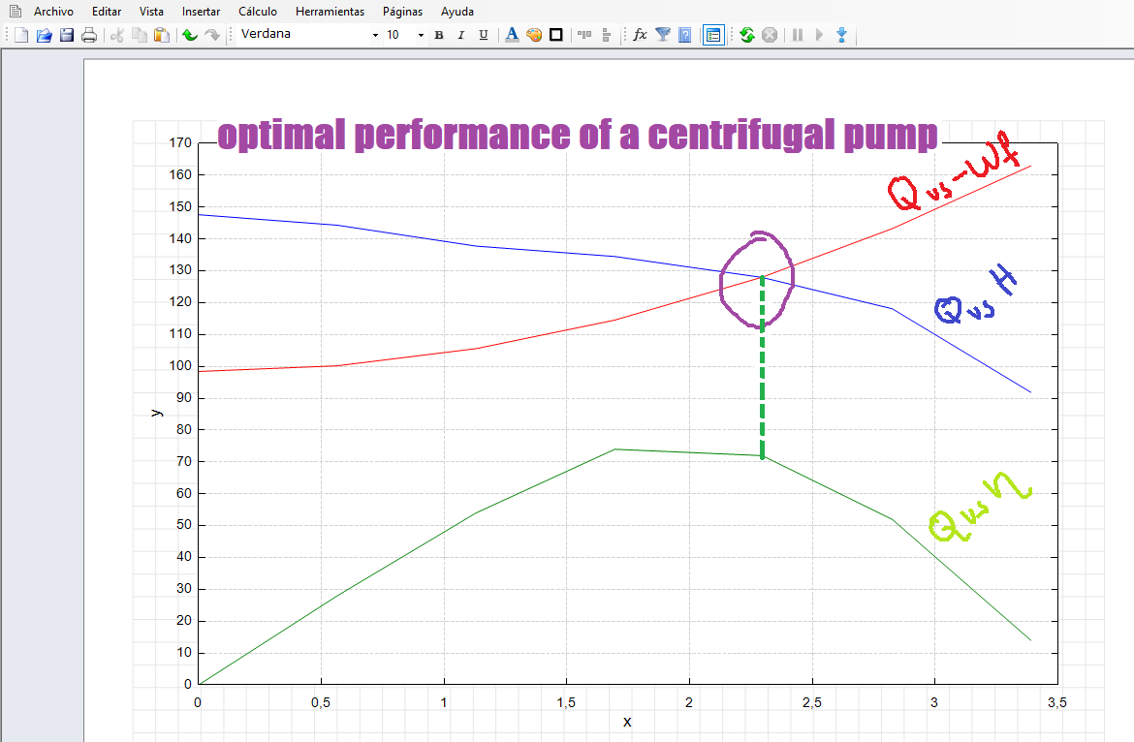Print the document via printer icon
Image resolution: width=1134 pixels, height=742 pixels.
89,35
